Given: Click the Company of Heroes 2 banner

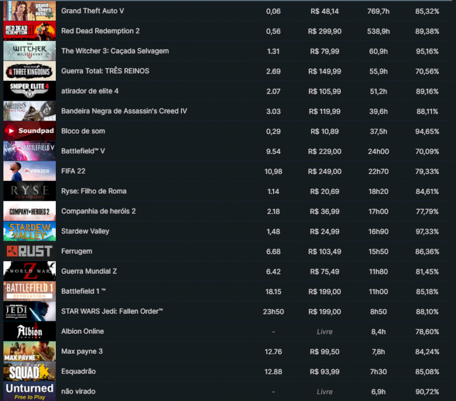Looking at the screenshot, I should pos(30,211).
